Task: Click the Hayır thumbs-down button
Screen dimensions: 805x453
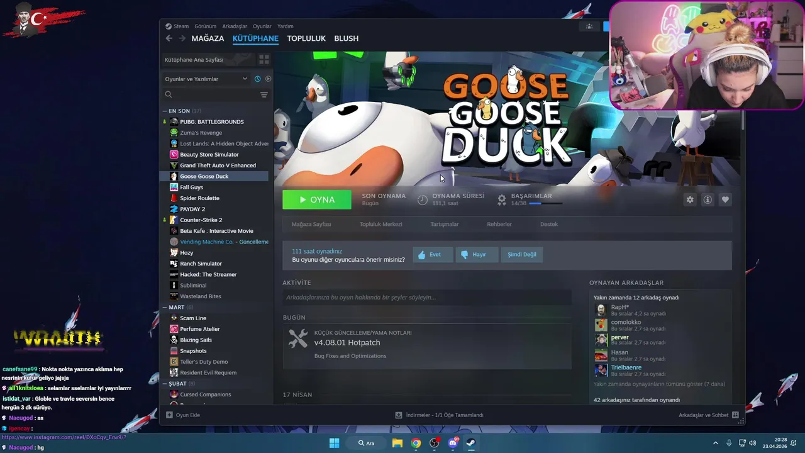Action: click(x=477, y=254)
